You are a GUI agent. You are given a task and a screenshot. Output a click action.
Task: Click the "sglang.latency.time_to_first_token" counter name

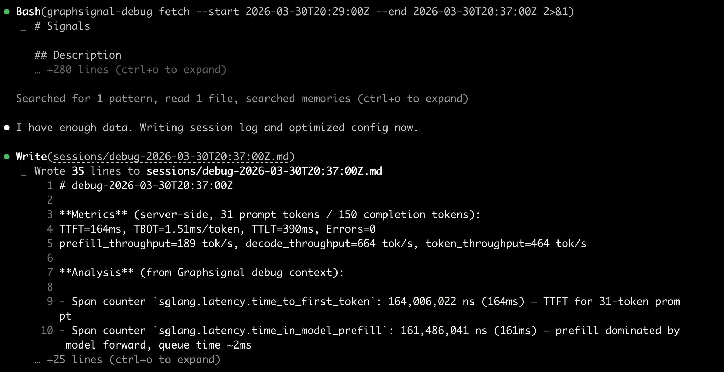(264, 302)
